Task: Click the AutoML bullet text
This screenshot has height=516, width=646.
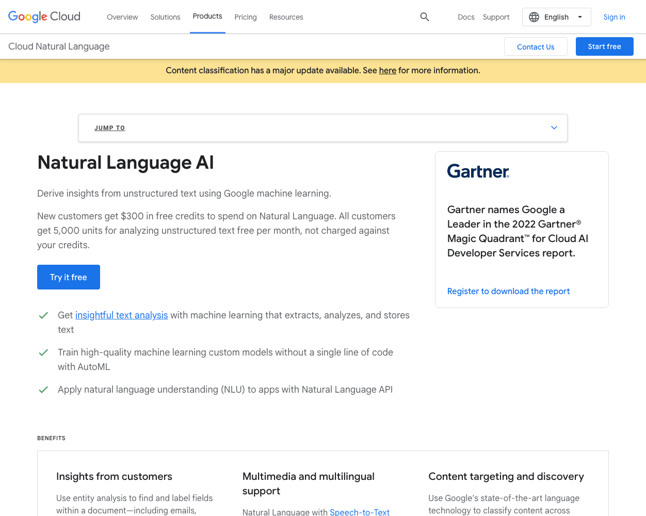Action: (225, 360)
